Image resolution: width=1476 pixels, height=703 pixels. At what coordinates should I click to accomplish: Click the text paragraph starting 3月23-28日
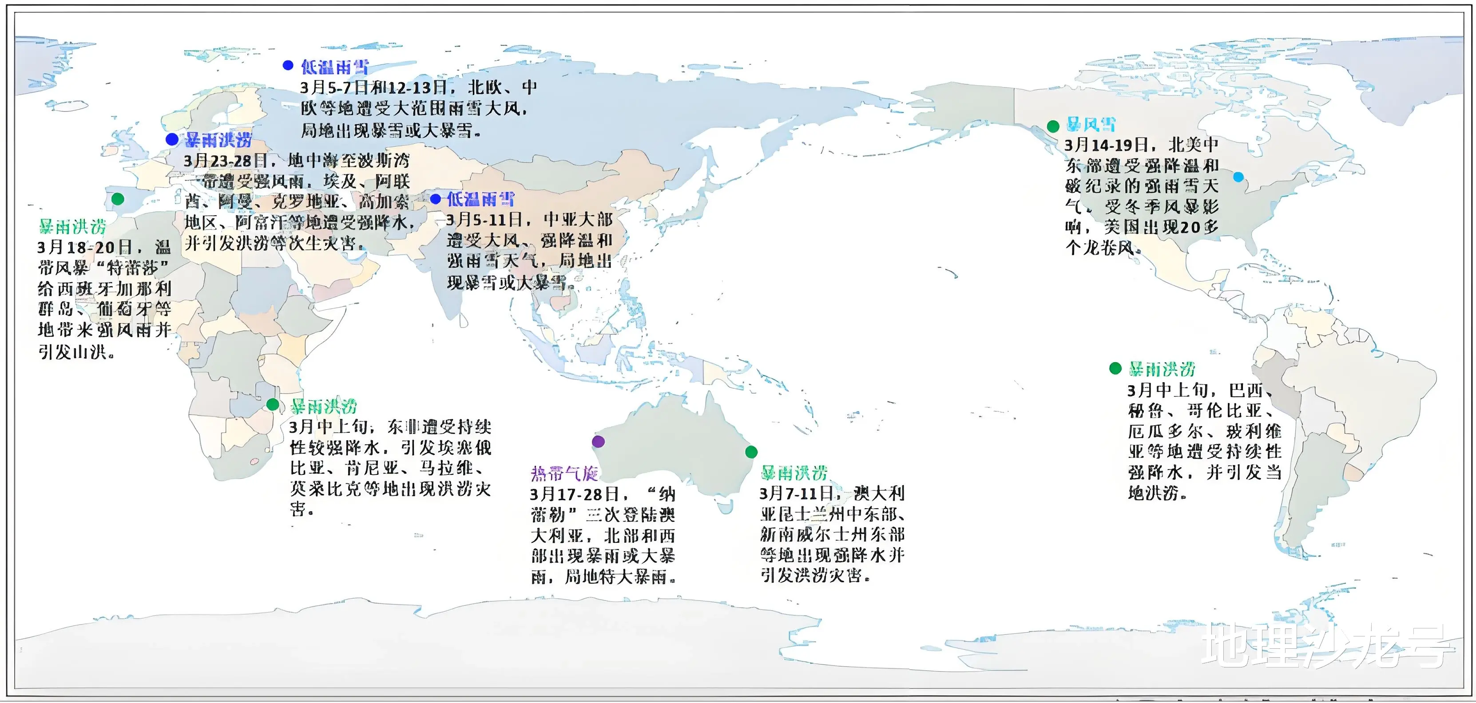point(298,201)
